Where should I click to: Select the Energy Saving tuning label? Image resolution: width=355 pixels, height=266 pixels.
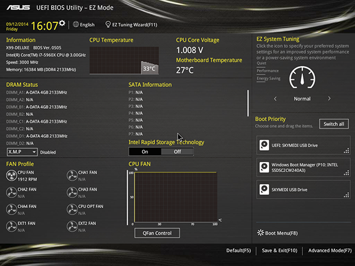click(x=269, y=79)
